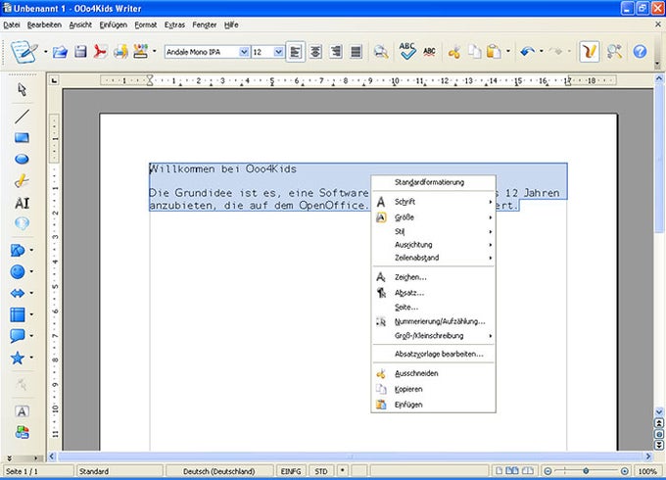Image resolution: width=666 pixels, height=480 pixels.
Task: Open a file with the folder icon
Action: click(x=61, y=52)
